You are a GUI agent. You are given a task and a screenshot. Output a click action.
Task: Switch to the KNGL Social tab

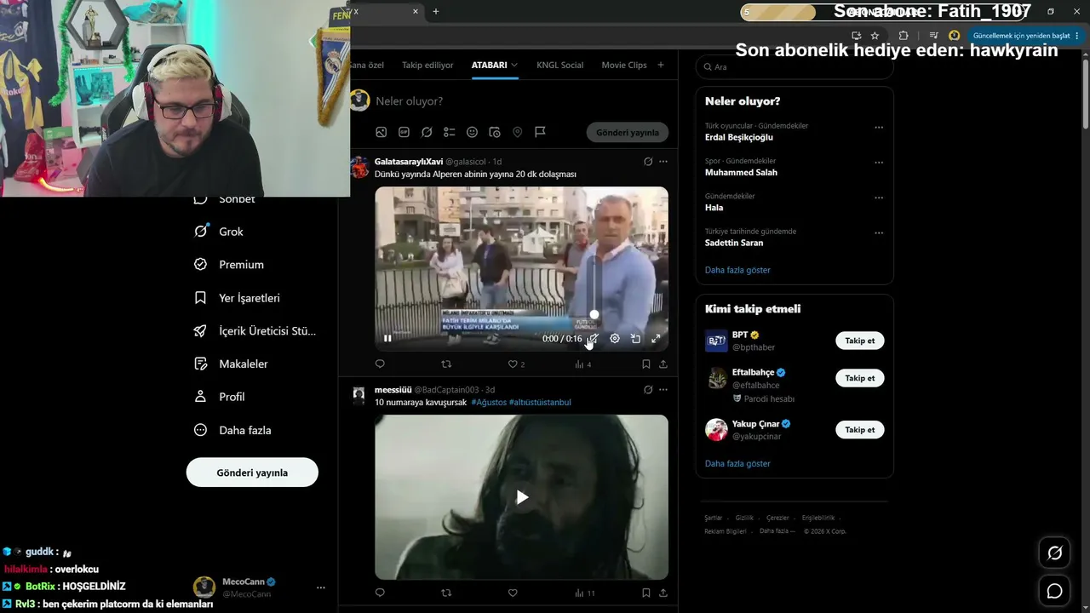tap(560, 66)
